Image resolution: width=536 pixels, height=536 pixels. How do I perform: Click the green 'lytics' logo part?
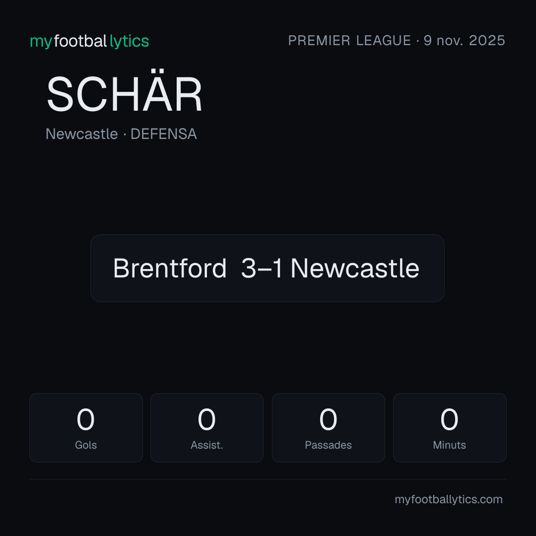(x=129, y=42)
